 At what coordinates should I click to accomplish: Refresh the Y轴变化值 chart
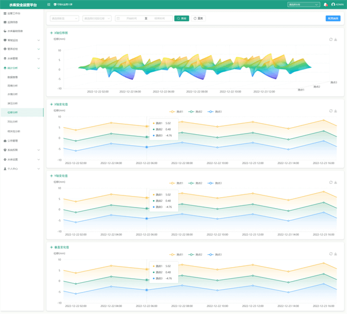click(x=331, y=182)
